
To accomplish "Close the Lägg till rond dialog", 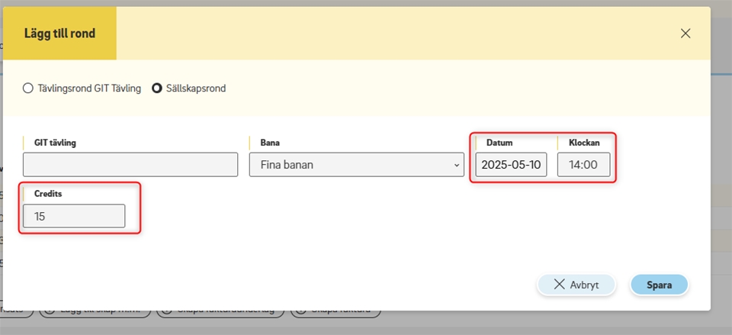I will click(x=685, y=34).
